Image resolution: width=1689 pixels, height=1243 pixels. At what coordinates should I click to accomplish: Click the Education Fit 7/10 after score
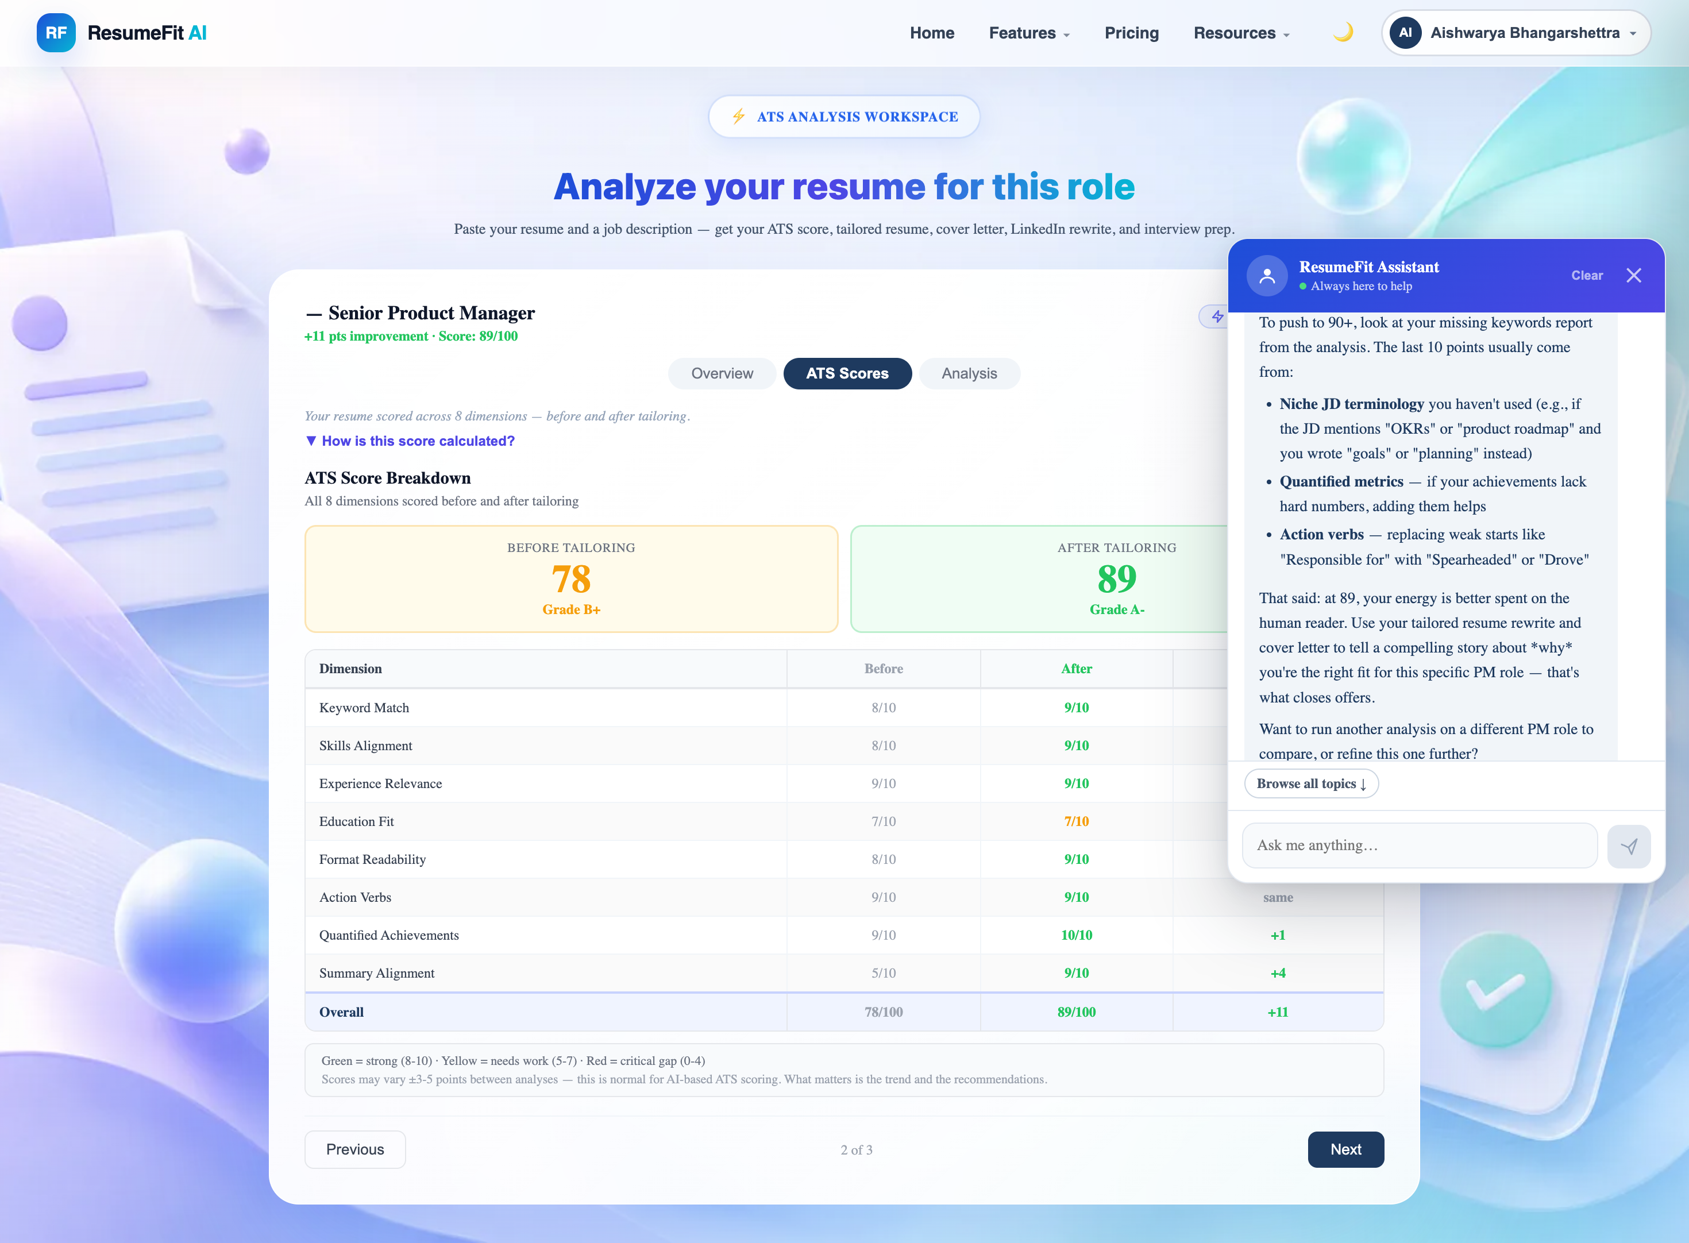click(x=1076, y=821)
